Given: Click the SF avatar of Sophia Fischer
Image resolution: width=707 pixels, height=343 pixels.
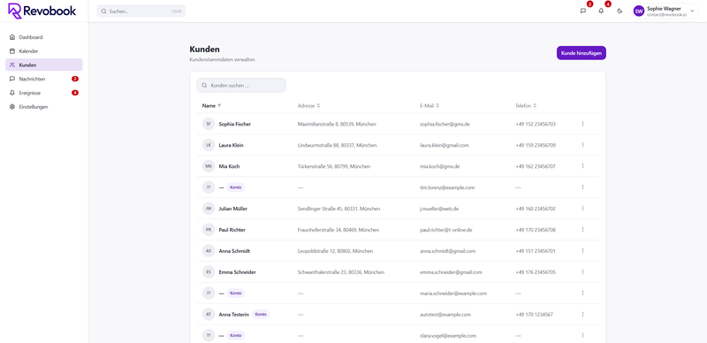Looking at the screenshot, I should [x=209, y=124].
